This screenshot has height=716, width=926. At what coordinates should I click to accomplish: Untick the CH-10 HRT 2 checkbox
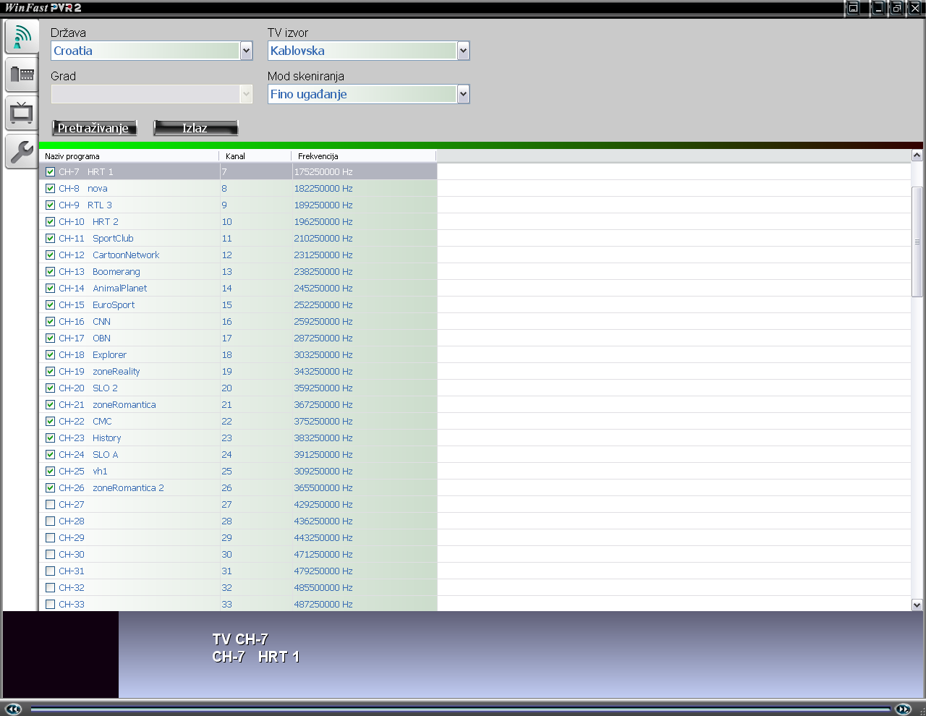coord(51,222)
